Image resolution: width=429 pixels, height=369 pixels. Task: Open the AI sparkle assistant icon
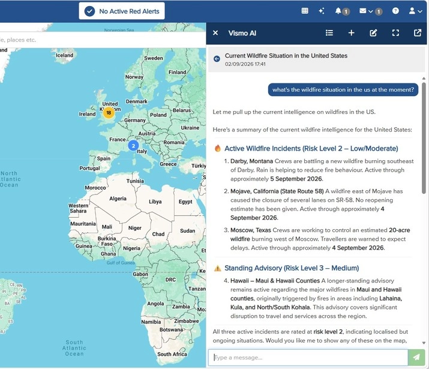click(x=322, y=11)
